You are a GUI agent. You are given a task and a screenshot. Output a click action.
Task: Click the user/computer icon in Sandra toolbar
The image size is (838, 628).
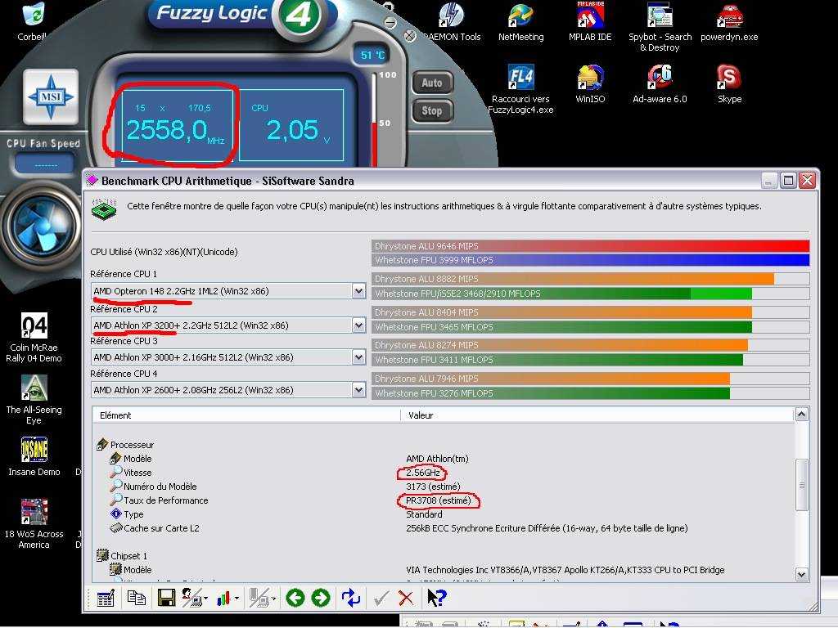(x=192, y=598)
